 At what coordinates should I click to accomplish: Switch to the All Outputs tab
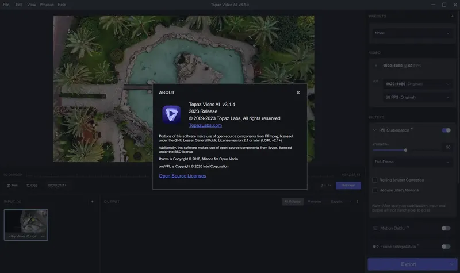point(292,202)
